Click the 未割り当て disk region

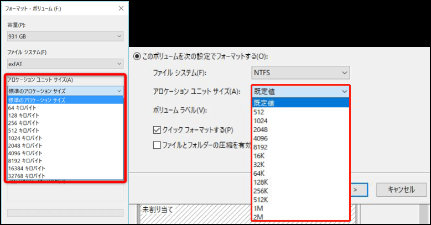pos(166,210)
